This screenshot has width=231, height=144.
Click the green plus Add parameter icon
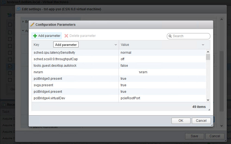(x=35, y=36)
